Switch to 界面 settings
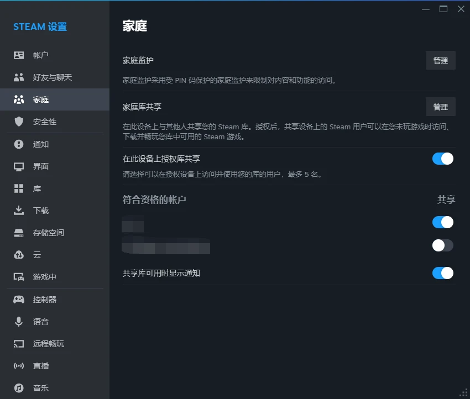Viewport: 470px width, 399px height. [55, 166]
